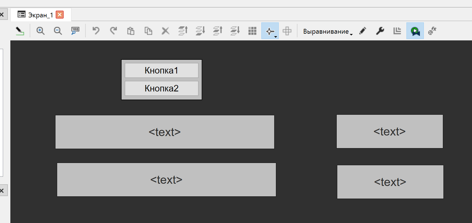Click the paste clipboard icon
The image size is (472, 223).
[131, 31]
